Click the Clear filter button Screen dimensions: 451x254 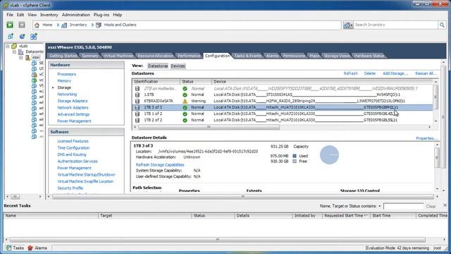coord(431,206)
